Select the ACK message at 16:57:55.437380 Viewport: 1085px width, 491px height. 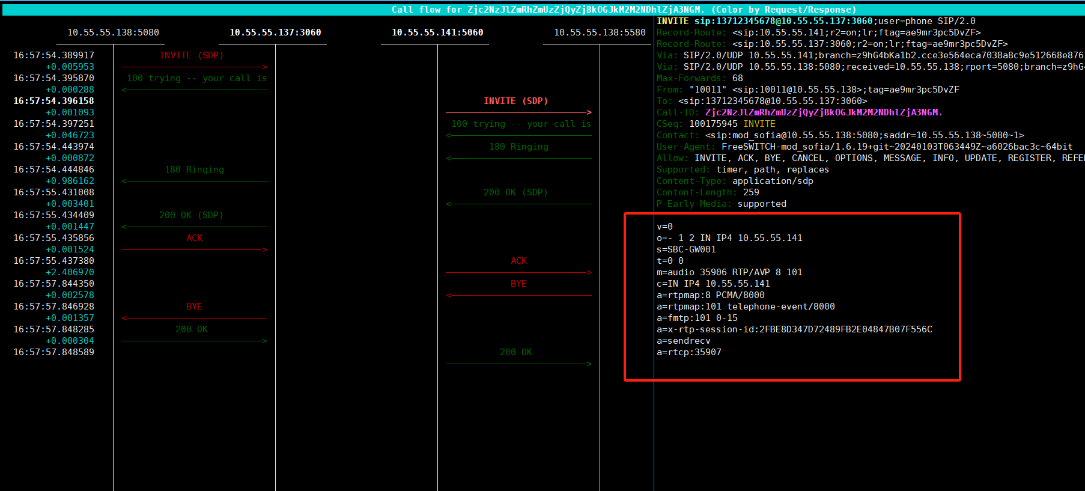[x=518, y=261]
